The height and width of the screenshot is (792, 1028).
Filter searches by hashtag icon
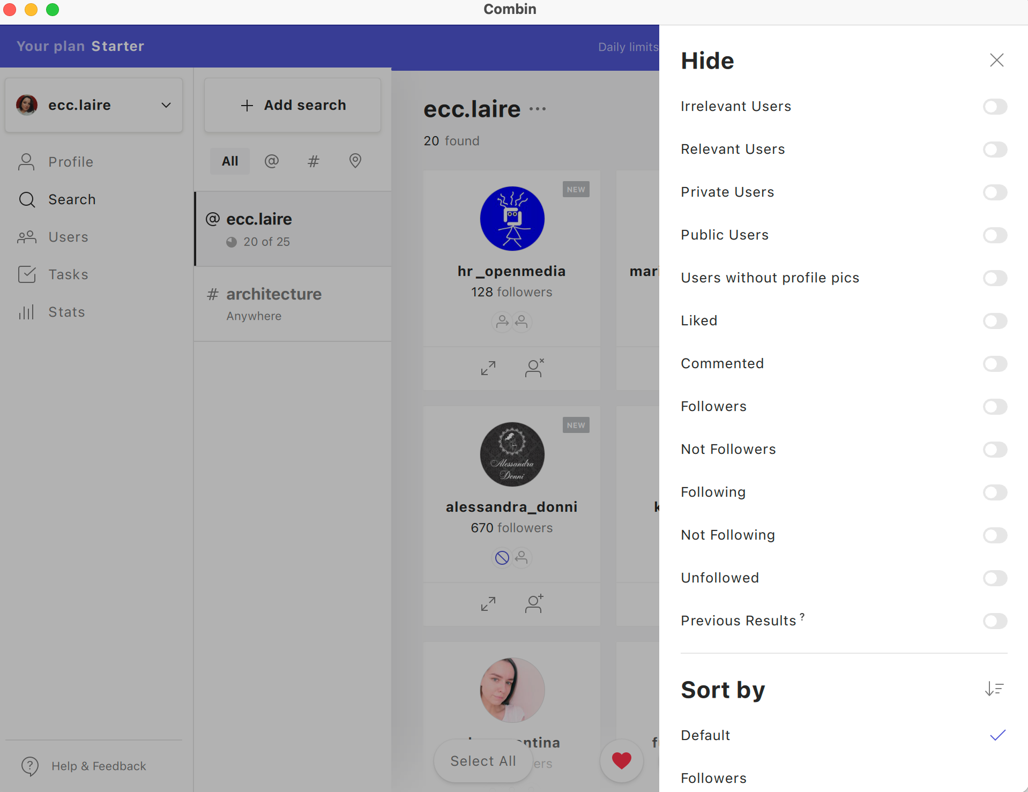(x=314, y=161)
